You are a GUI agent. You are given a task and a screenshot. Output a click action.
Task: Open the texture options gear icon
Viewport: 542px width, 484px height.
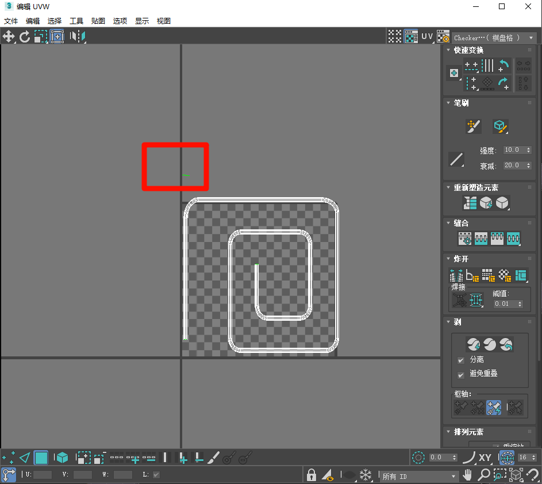click(x=443, y=36)
